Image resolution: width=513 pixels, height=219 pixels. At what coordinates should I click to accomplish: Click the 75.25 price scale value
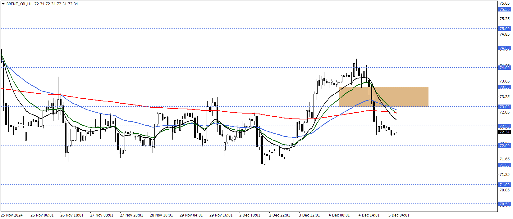504,19
